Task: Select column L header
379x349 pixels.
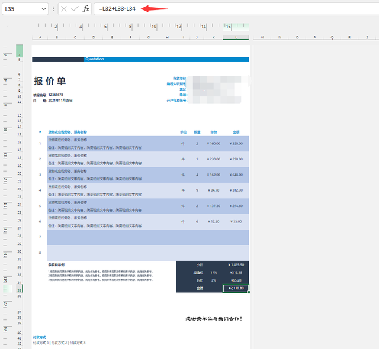Action: (236, 37)
